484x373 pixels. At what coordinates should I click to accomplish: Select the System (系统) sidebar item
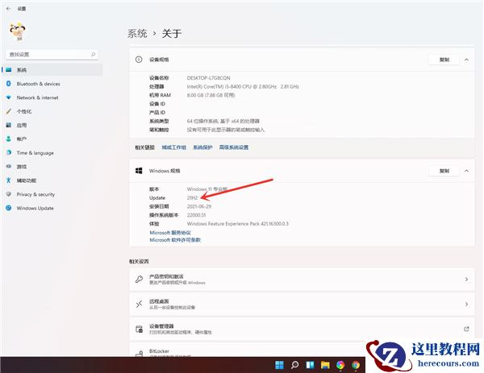52,70
